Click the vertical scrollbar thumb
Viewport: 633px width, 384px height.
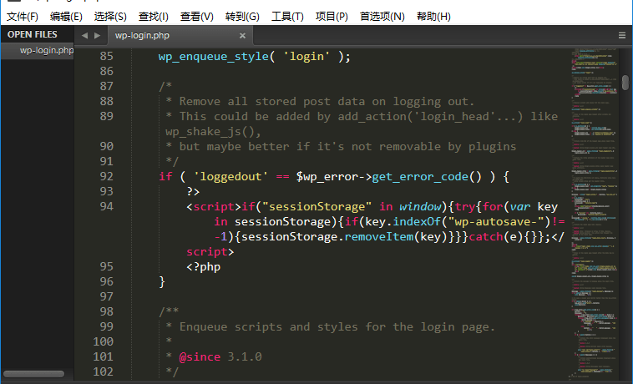coord(625,83)
